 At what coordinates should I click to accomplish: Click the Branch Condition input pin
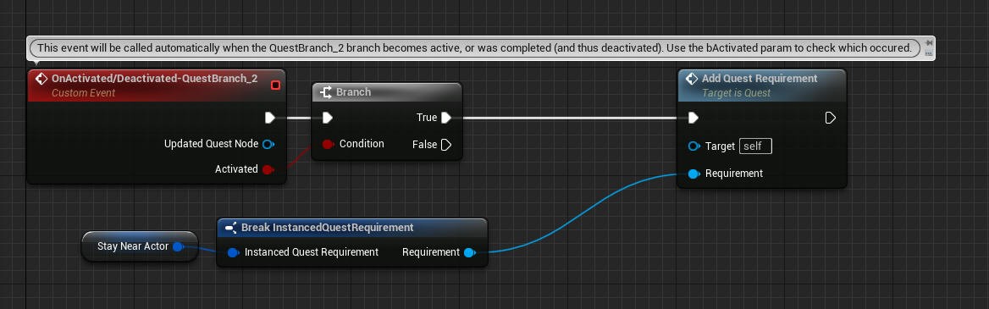coord(328,145)
